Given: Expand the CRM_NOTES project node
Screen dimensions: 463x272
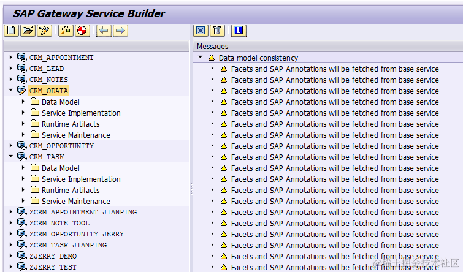Looking at the screenshot, I should tap(10, 80).
